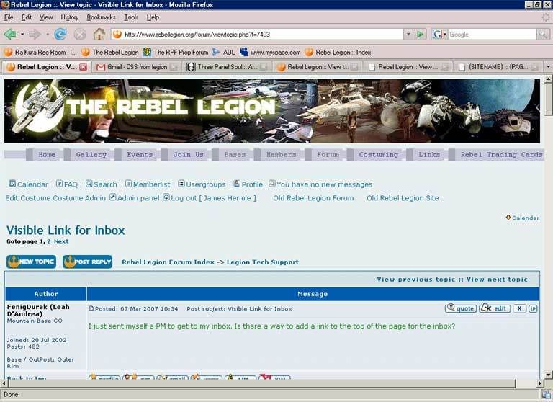Open the back button history dropdown arrow
The width and height of the screenshot is (553, 402).
(22, 35)
